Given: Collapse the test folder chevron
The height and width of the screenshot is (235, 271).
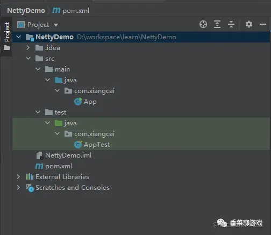Looking at the screenshot, I should [38, 112].
